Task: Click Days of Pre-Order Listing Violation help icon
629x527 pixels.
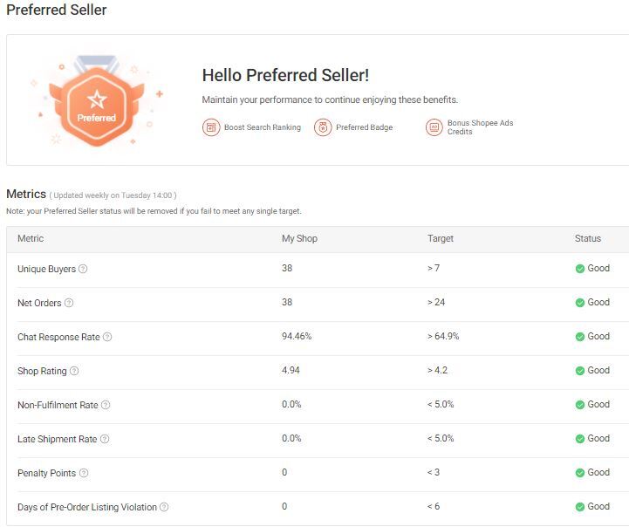Action: (x=164, y=507)
